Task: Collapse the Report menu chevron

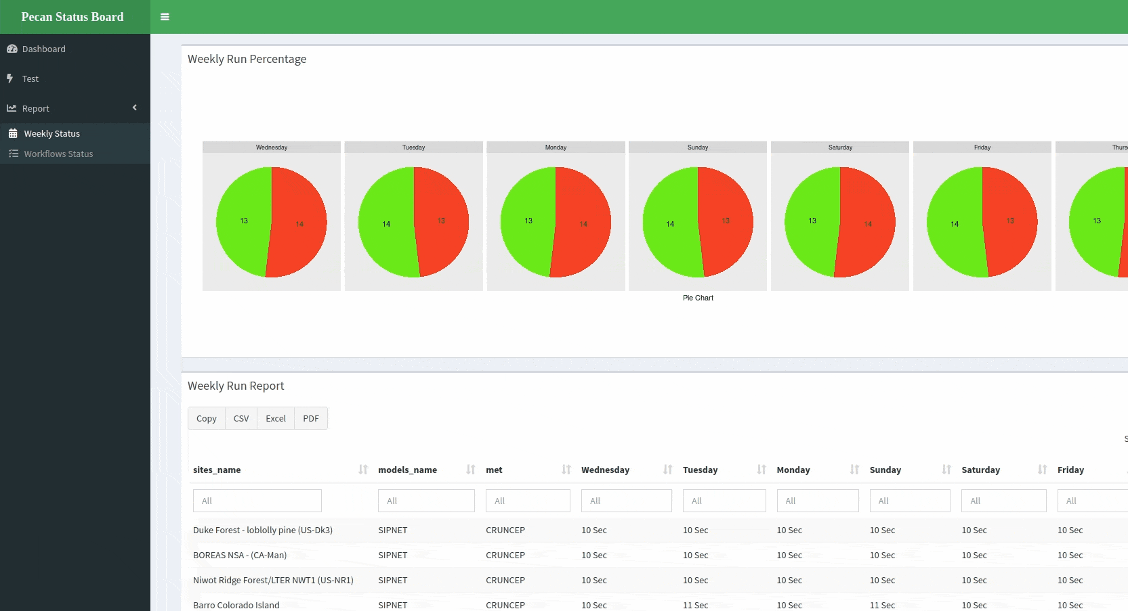Action: coord(135,108)
